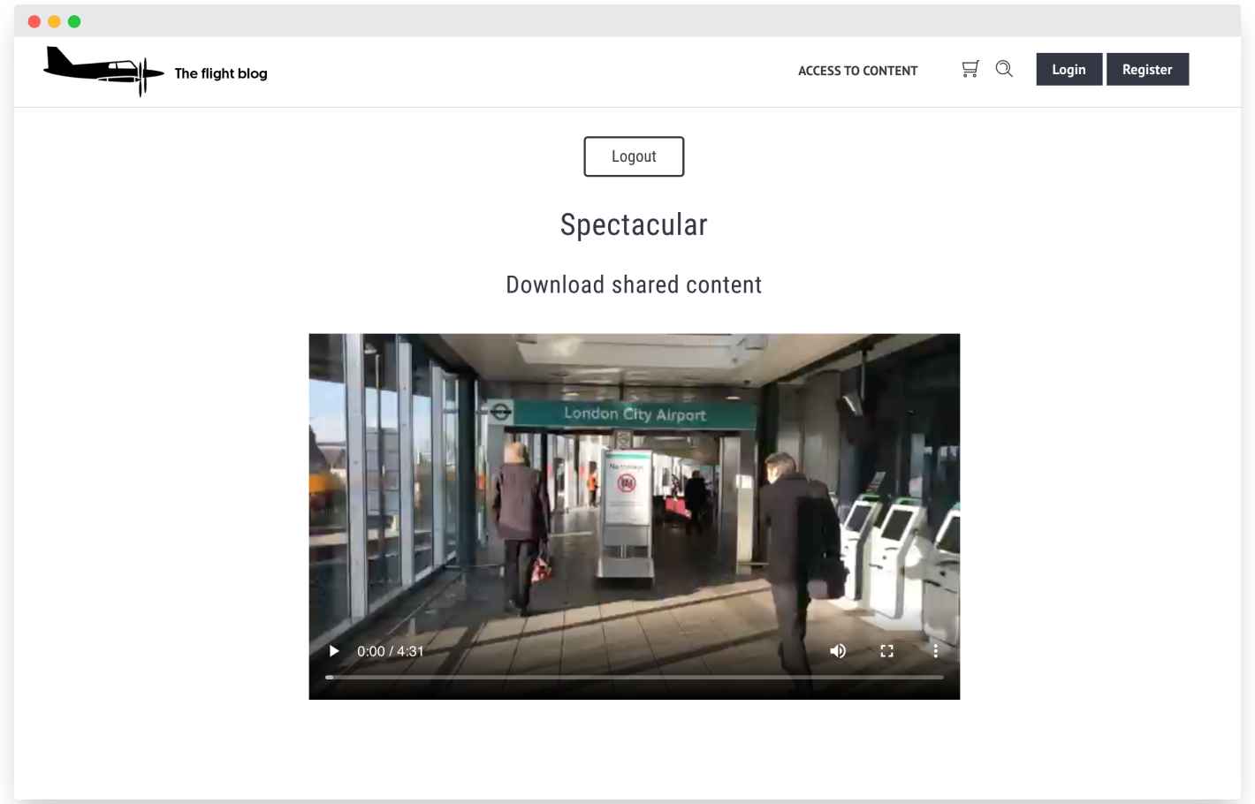The width and height of the screenshot is (1255, 804).
Task: Select the Download shared content text
Action: 634,284
